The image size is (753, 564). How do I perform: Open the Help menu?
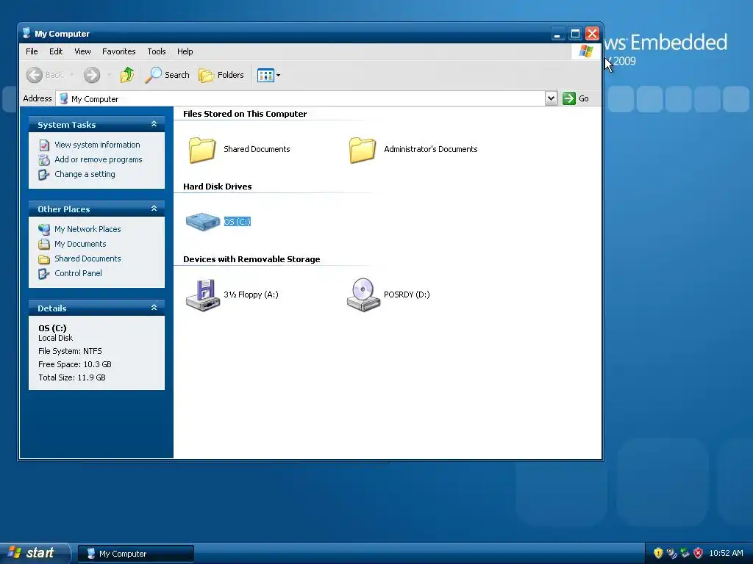185,51
